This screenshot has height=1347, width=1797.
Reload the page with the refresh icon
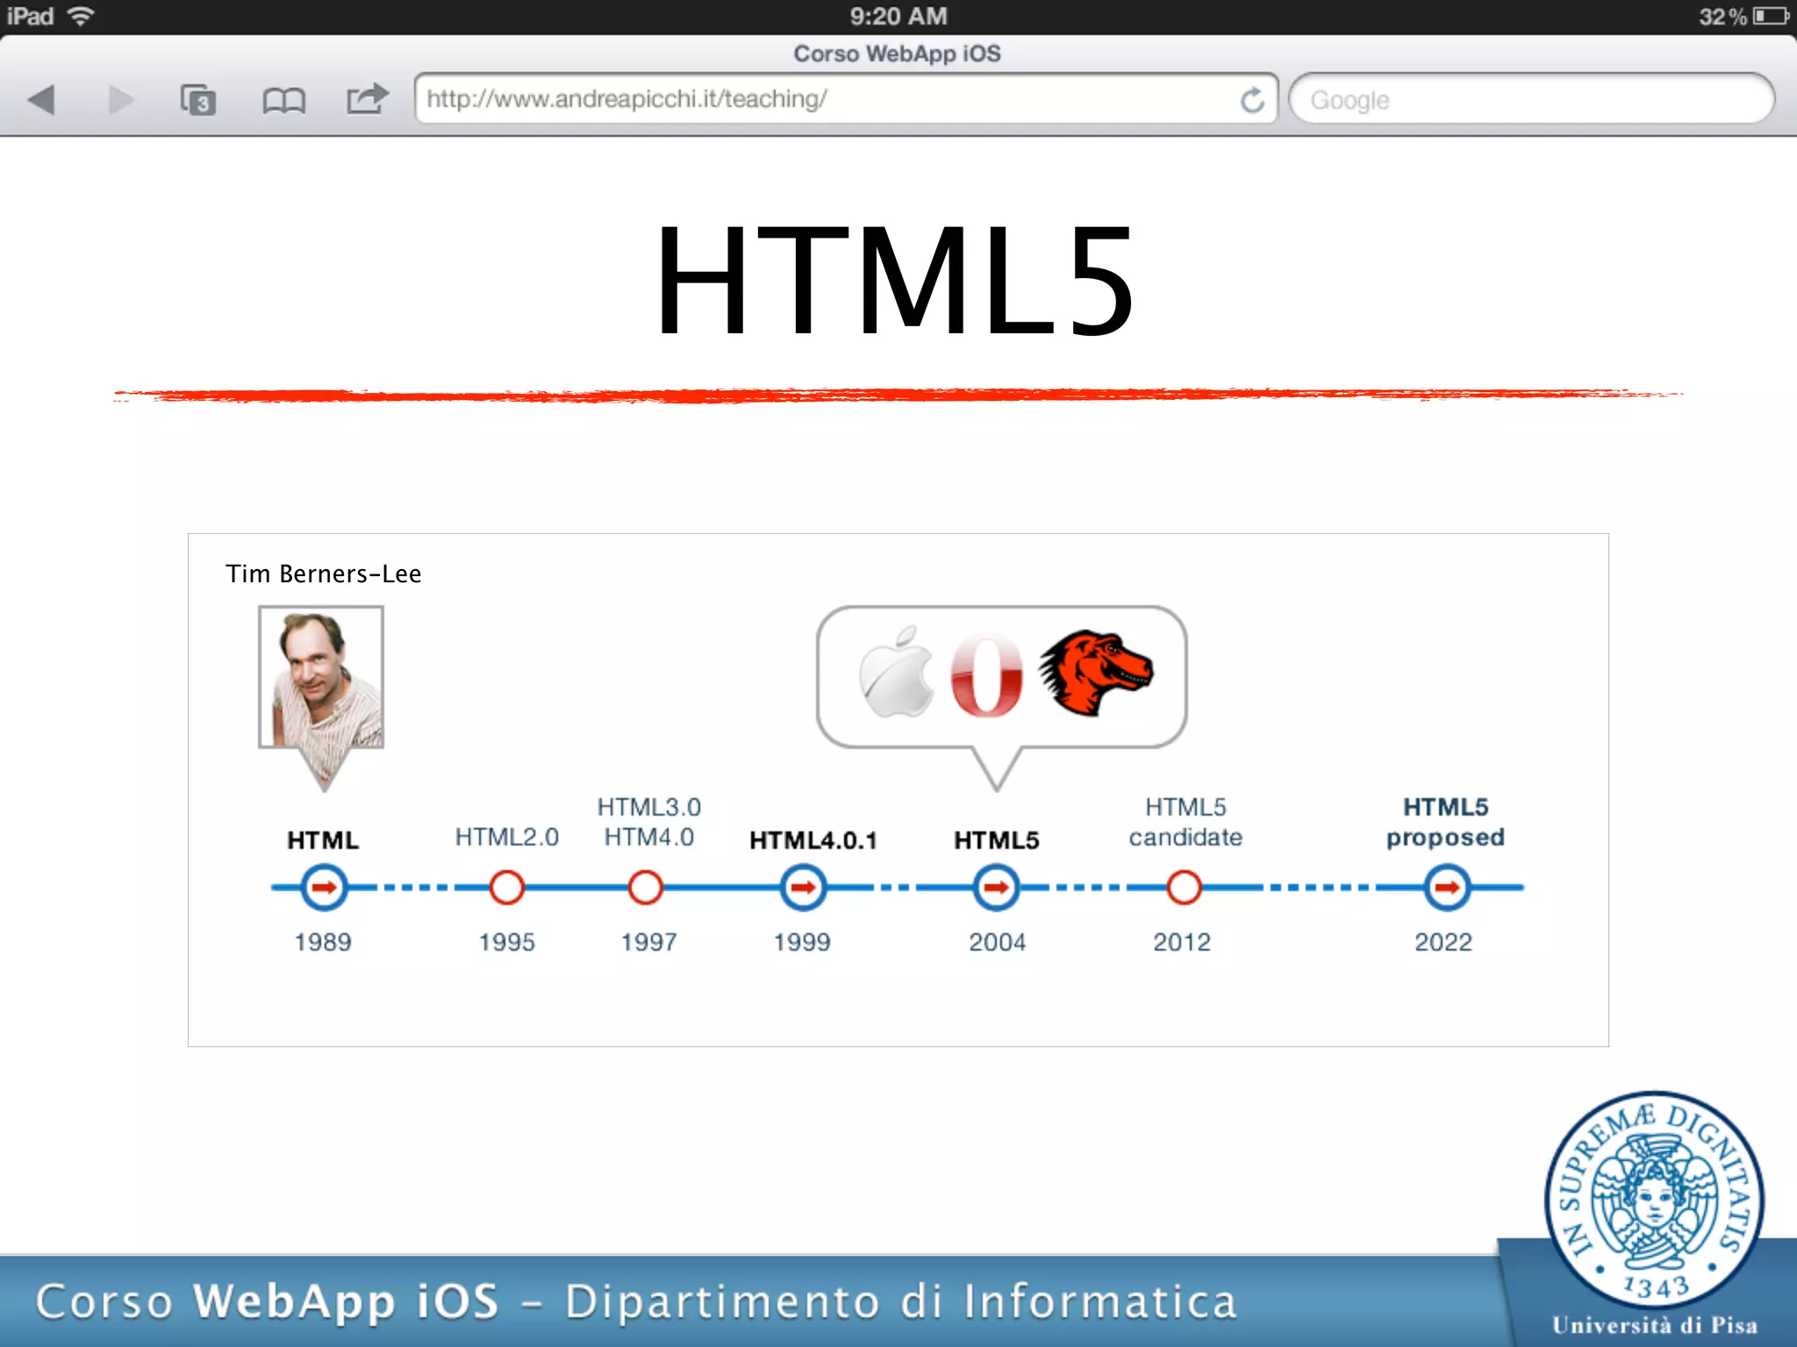click(x=1252, y=100)
